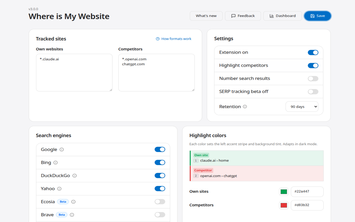Click the Own site preview badge
Image resolution: width=355 pixels, height=222 pixels.
tap(201, 155)
